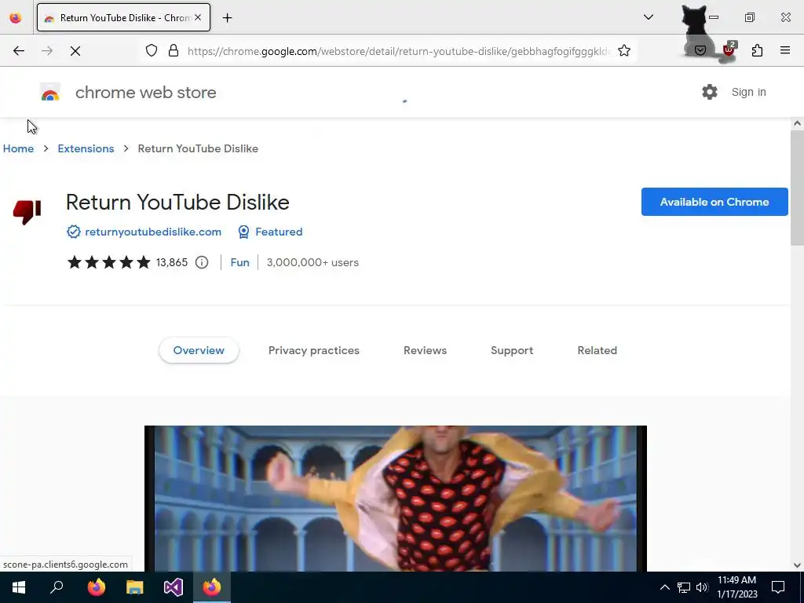The image size is (804, 603).
Task: Click the 13,865 ratings count
Action: coord(172,262)
